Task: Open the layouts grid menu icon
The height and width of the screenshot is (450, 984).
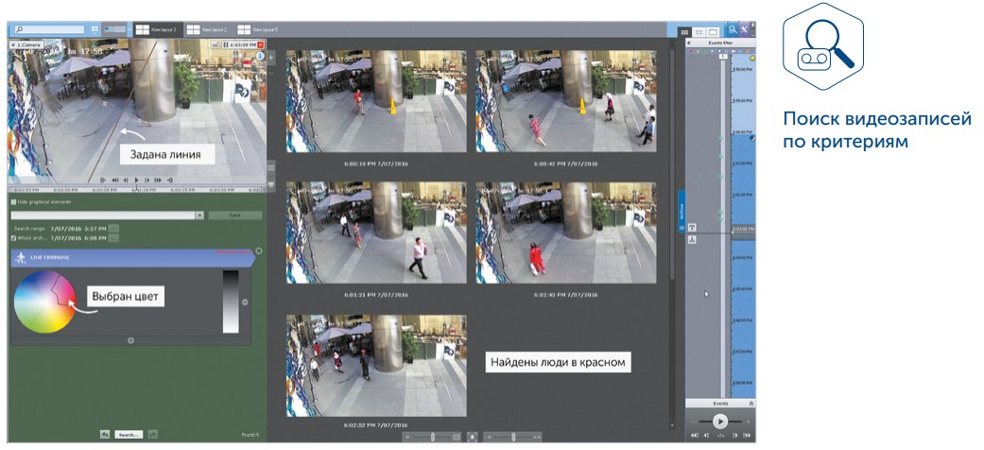Action: click(x=95, y=29)
